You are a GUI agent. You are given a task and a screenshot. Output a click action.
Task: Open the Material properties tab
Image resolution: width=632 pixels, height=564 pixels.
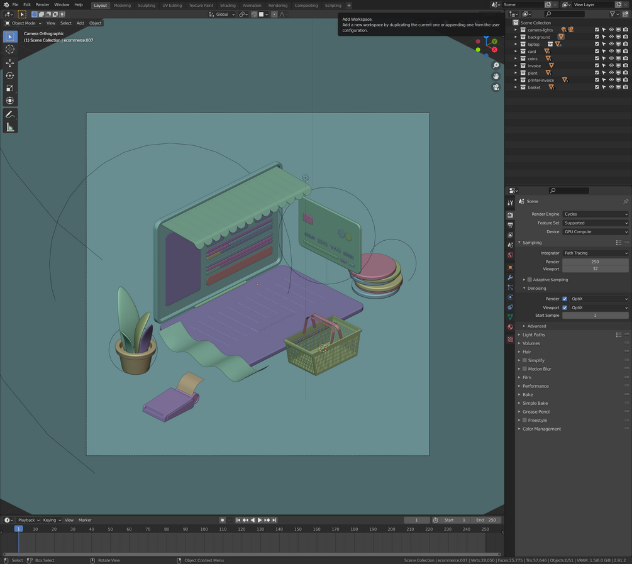510,327
